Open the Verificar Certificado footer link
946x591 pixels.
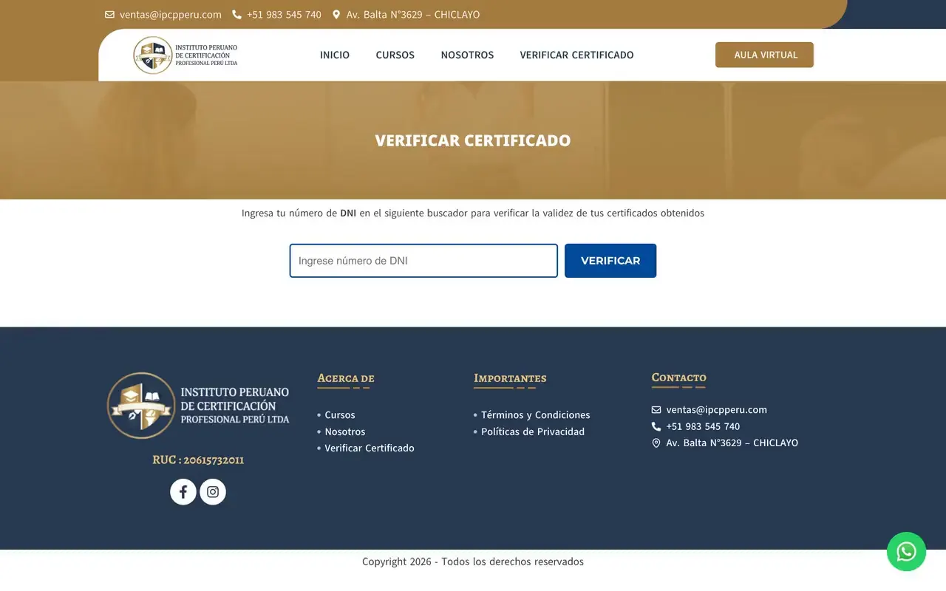[370, 448]
